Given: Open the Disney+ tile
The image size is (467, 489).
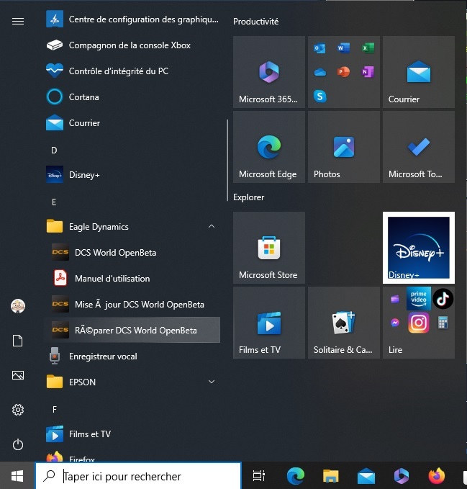Looking at the screenshot, I should (418, 248).
